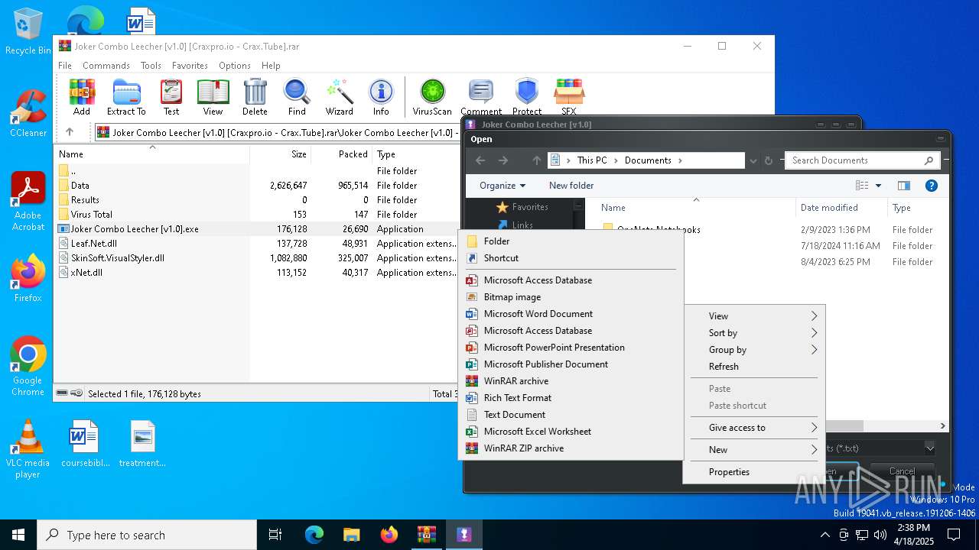Image resolution: width=979 pixels, height=550 pixels.
Task: Open the Commands menu
Action: 106,66
